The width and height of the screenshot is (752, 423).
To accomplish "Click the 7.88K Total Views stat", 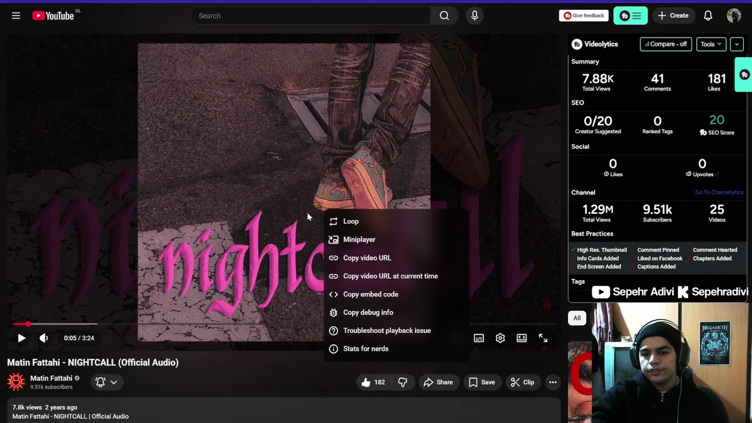I will 597,82.
